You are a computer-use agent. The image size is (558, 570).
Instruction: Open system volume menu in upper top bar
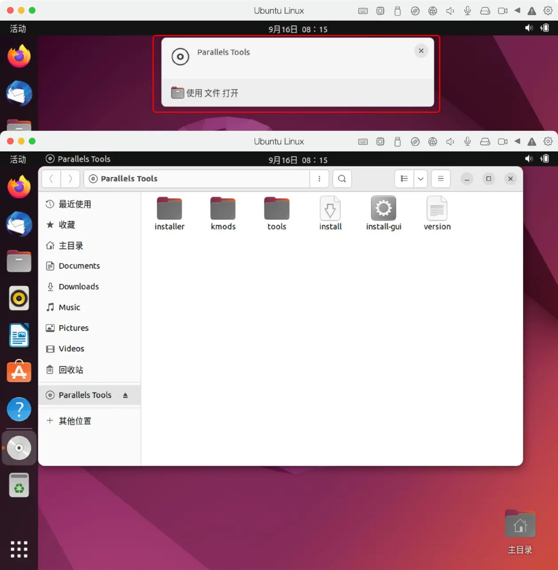pyautogui.click(x=537, y=28)
